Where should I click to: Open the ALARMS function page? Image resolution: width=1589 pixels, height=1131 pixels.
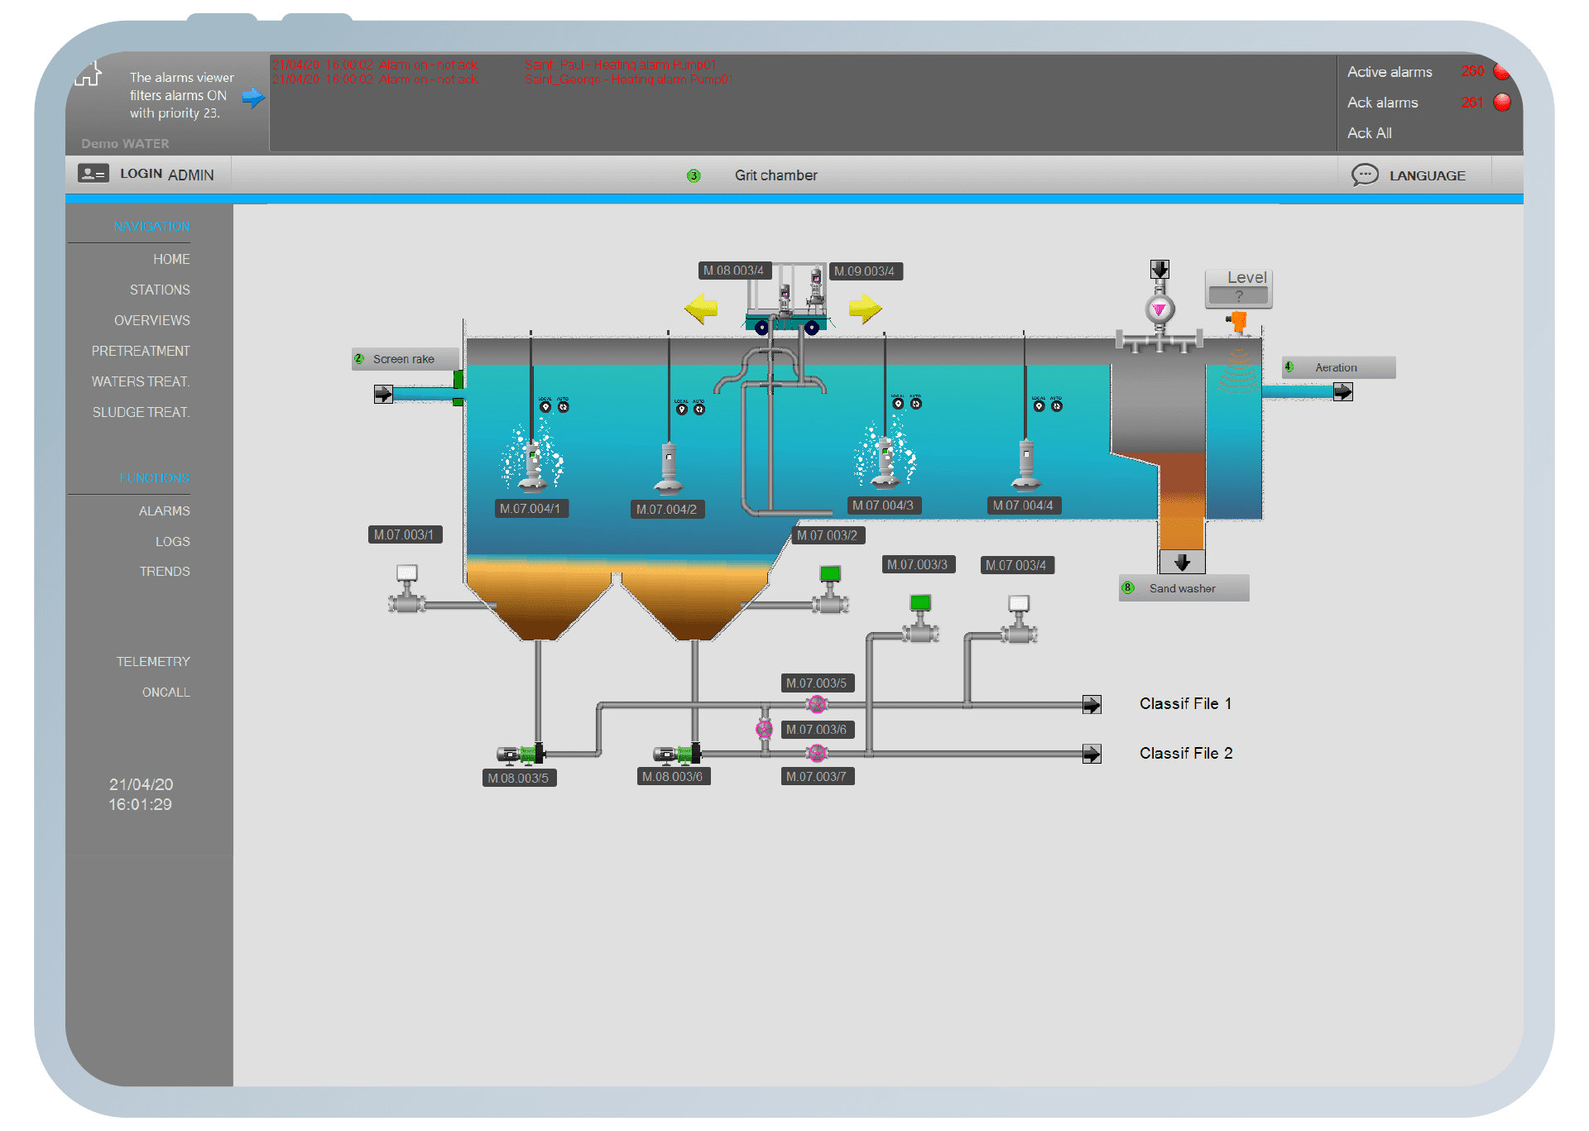click(x=164, y=510)
